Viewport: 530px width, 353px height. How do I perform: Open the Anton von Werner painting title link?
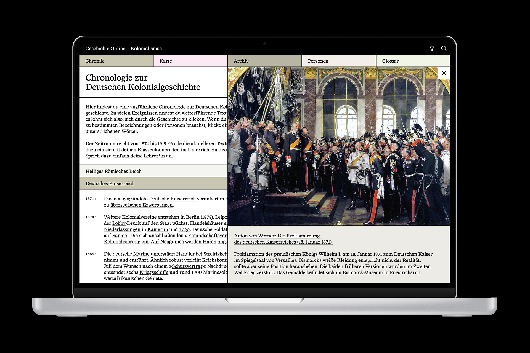(x=283, y=239)
